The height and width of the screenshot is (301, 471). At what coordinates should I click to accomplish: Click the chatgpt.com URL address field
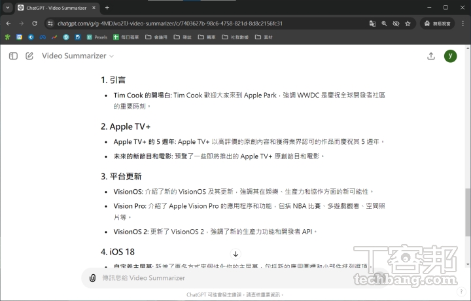[170, 24]
